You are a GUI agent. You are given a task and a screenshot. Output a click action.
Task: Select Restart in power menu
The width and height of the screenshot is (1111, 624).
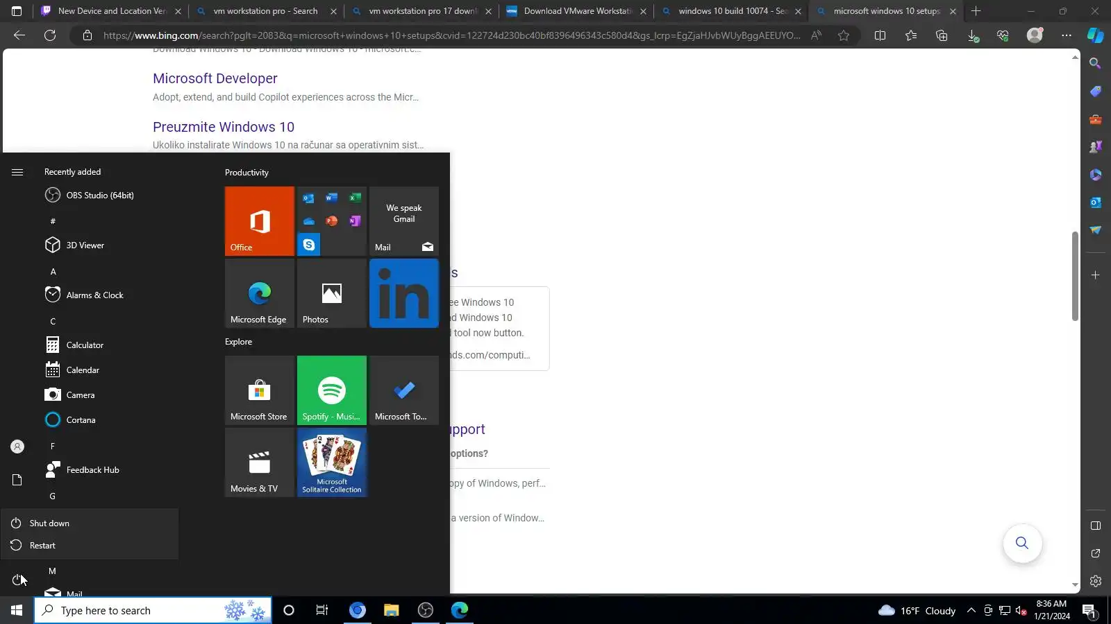coord(90,546)
